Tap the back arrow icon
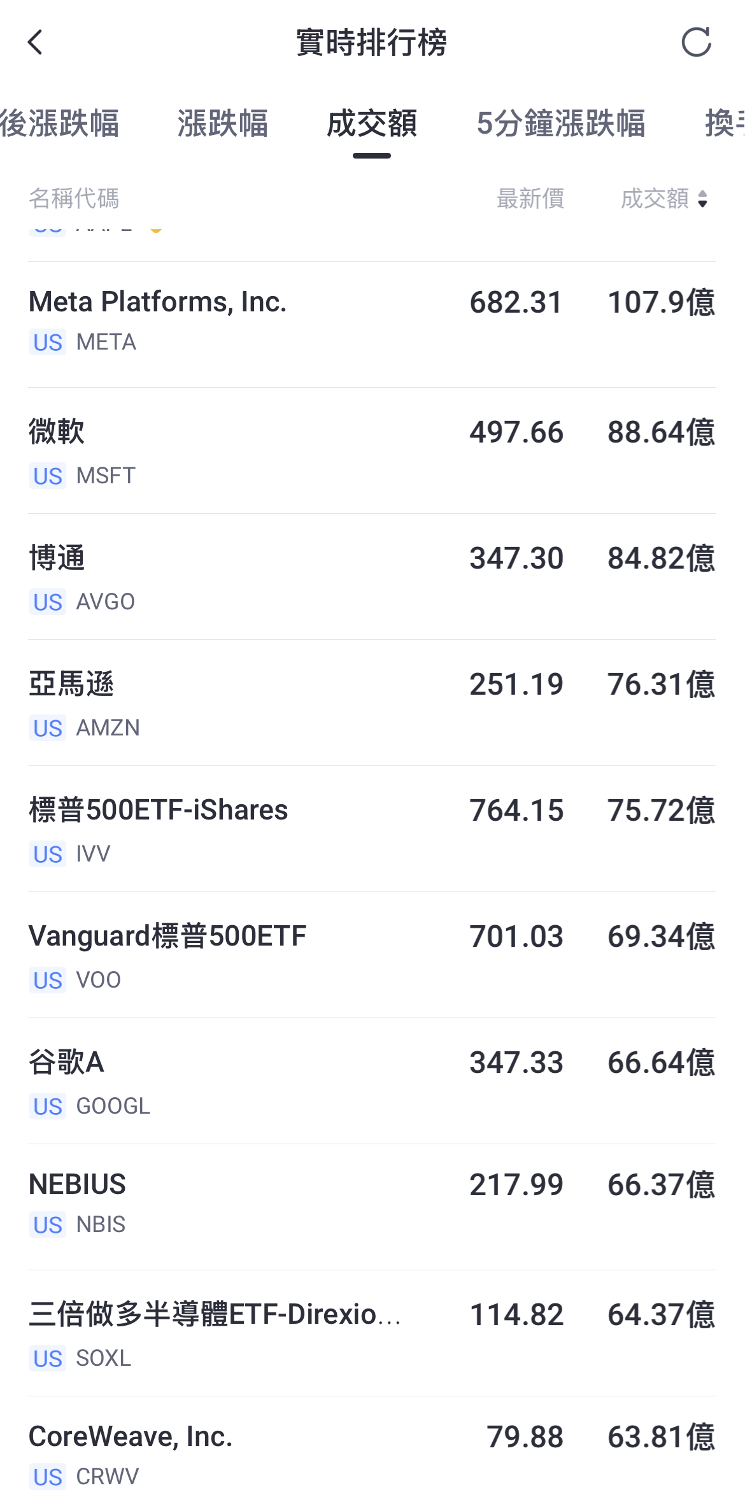This screenshot has height=1504, width=745. tap(36, 43)
